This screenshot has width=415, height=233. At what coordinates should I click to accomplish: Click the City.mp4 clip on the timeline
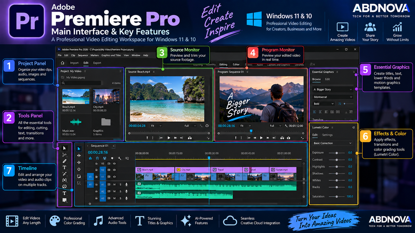point(192,170)
